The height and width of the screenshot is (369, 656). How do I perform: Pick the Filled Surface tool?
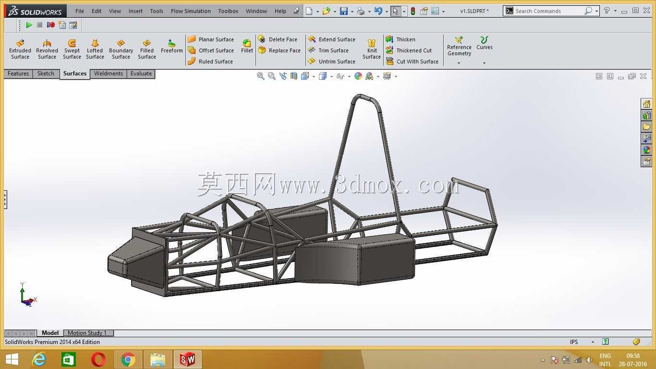pos(147,49)
